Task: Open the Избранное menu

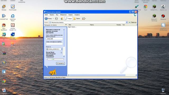Action: pyautogui.click(x=63, y=15)
